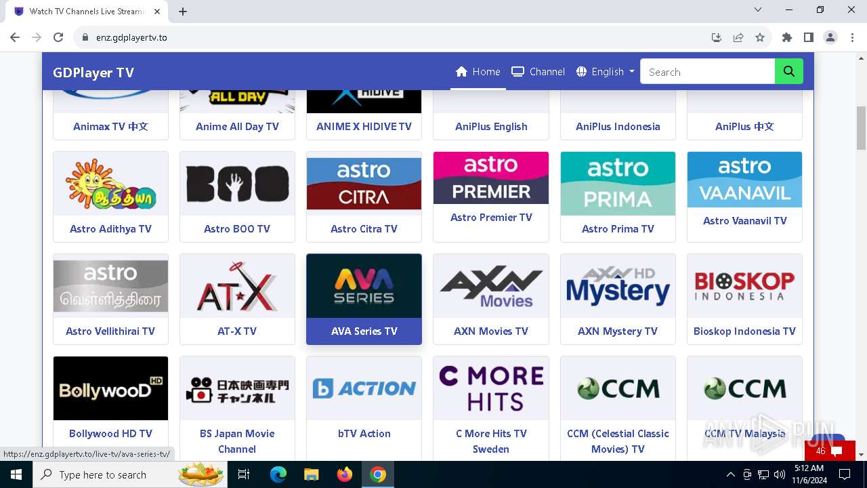
Task: Close the Watch TV Channels tab
Action: pos(158,11)
